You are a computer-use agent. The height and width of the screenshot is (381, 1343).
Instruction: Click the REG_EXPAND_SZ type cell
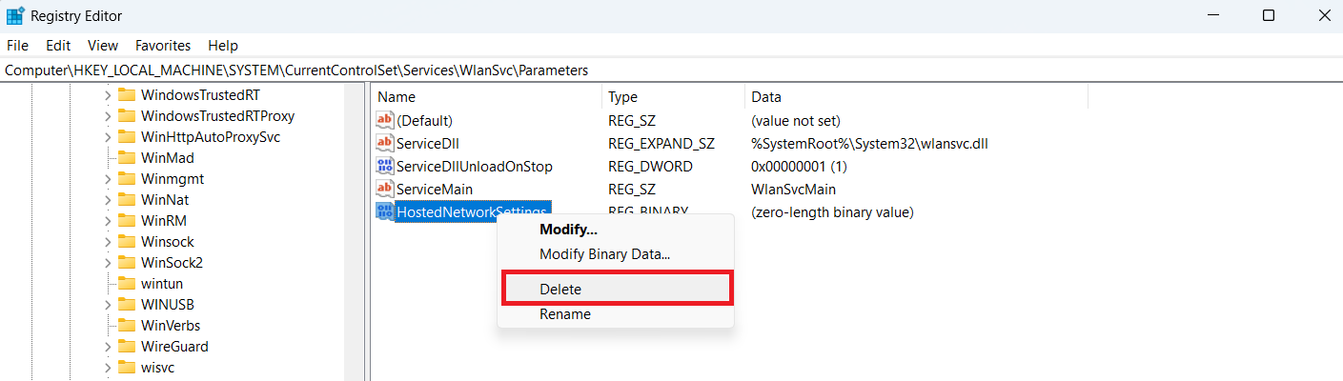(x=661, y=143)
